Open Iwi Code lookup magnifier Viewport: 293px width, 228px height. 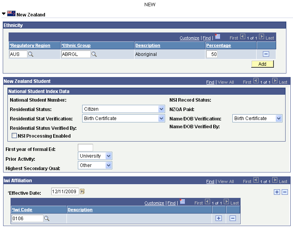[x=47, y=218]
